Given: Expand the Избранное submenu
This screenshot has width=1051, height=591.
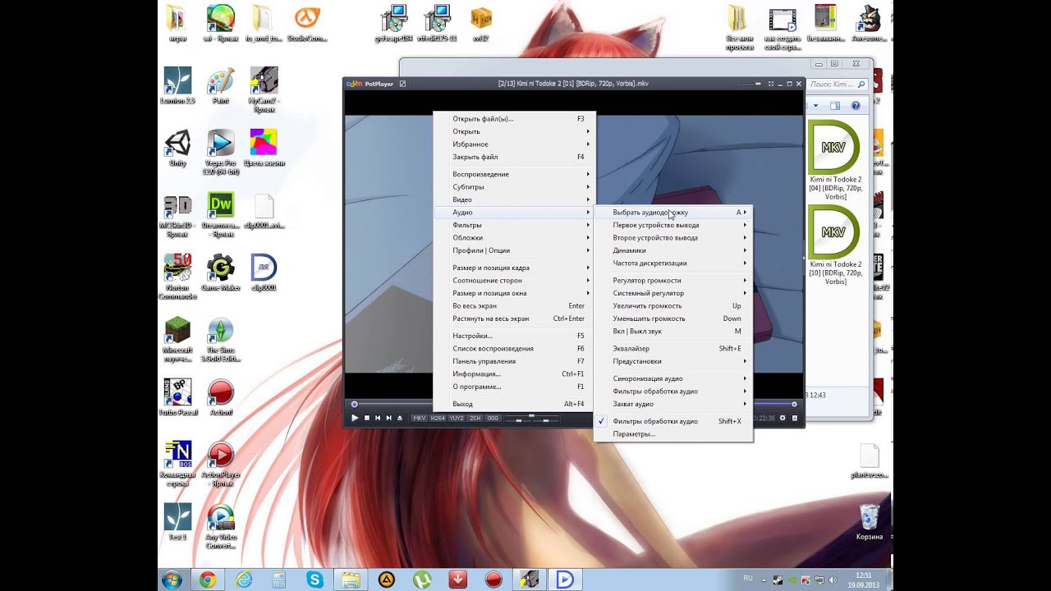Looking at the screenshot, I should [514, 144].
